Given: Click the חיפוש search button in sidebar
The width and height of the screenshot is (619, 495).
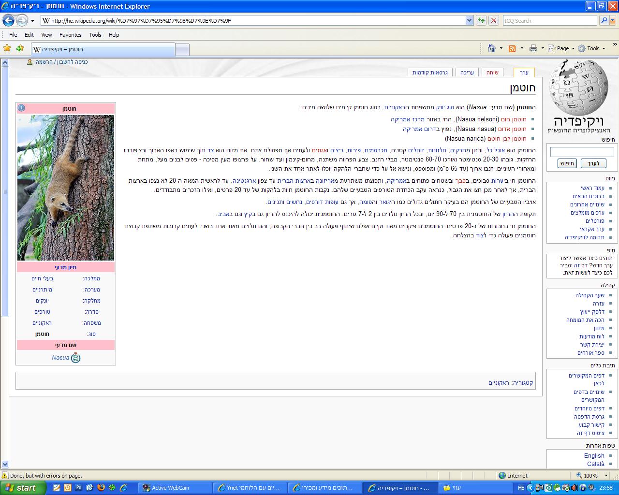Looking at the screenshot, I should pyautogui.click(x=567, y=163).
